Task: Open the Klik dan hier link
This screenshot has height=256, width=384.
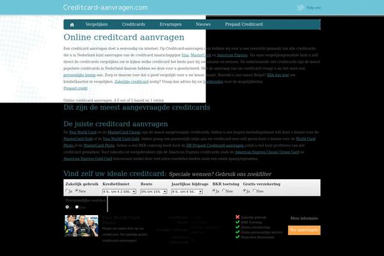Action: tap(278, 75)
